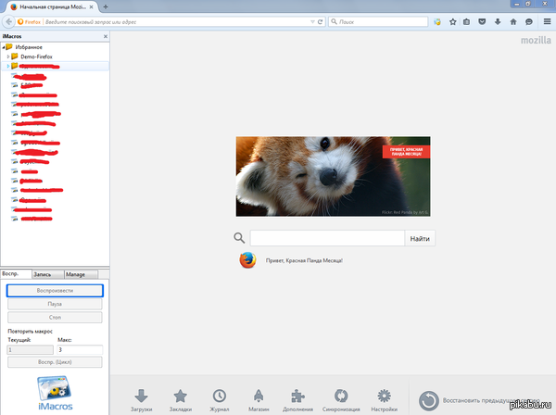Expand the Demo-Firefox folder
556x415 pixels.
8,57
